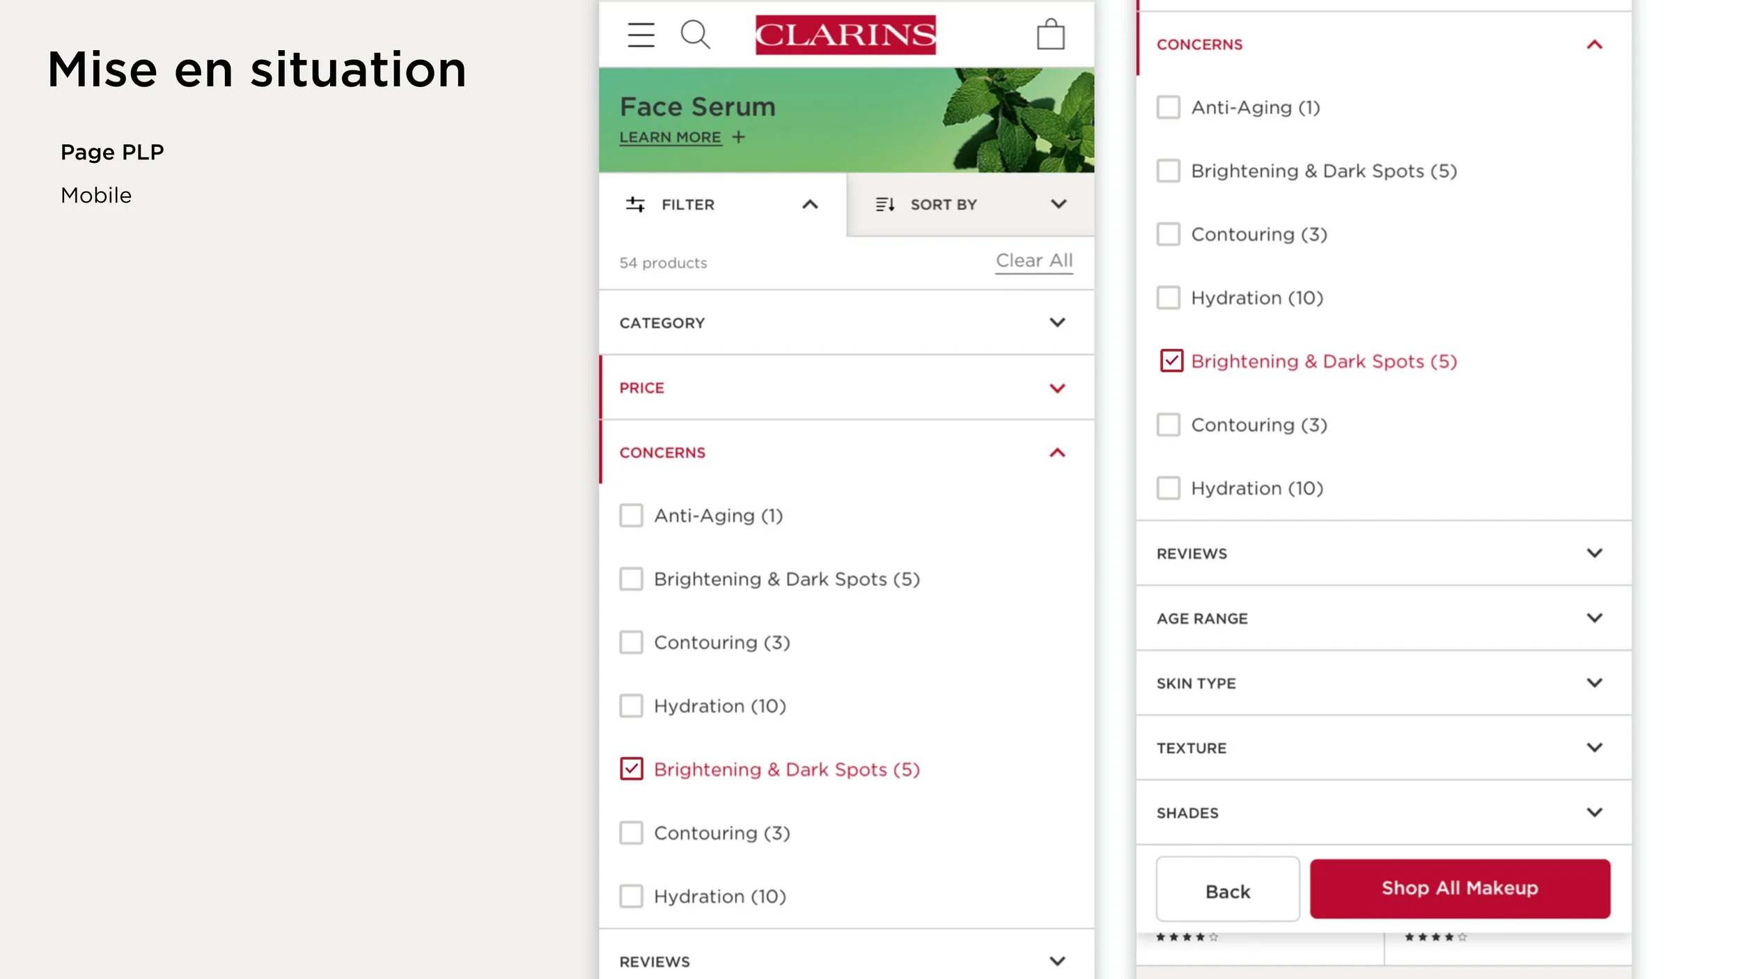The height and width of the screenshot is (979, 1741).
Task: Open the Sort By dropdown
Action: pyautogui.click(x=1059, y=204)
